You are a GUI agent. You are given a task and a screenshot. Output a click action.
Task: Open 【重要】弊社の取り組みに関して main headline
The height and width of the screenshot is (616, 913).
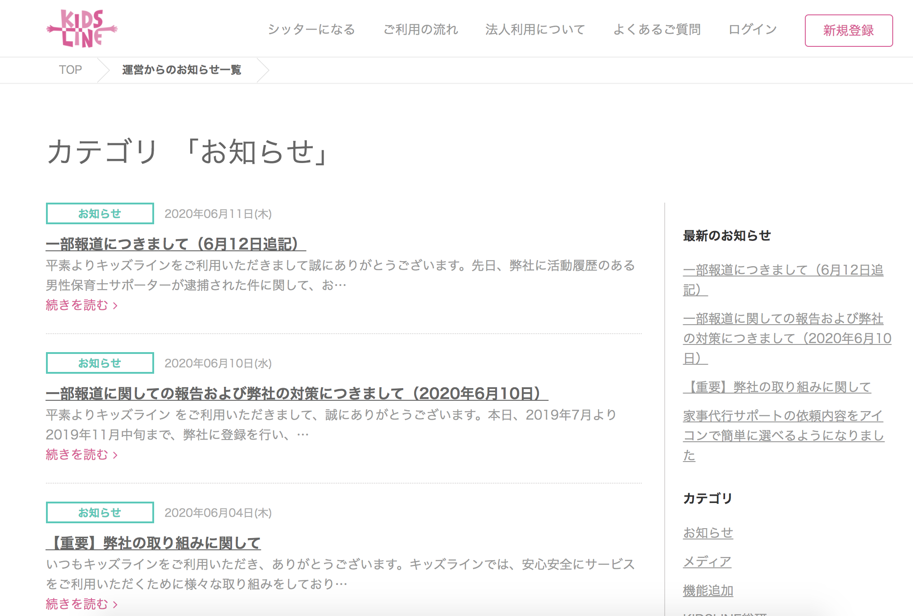point(153,543)
